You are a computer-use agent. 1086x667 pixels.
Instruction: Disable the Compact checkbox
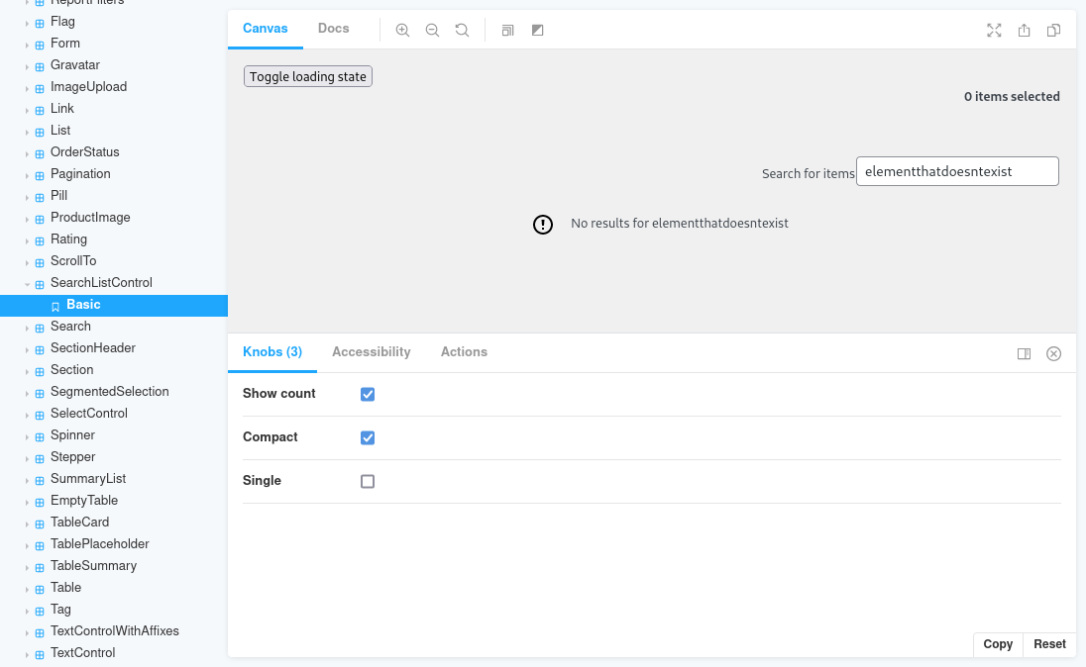tap(368, 437)
